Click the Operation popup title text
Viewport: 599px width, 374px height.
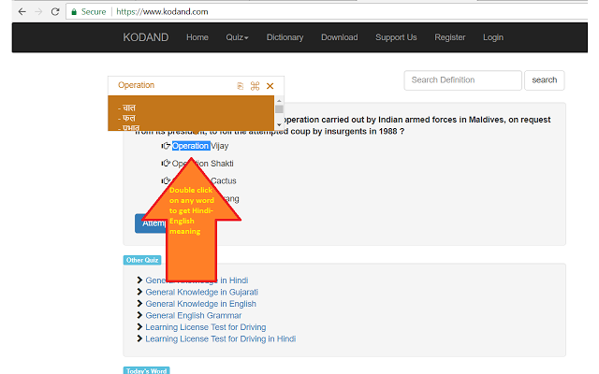tap(136, 85)
